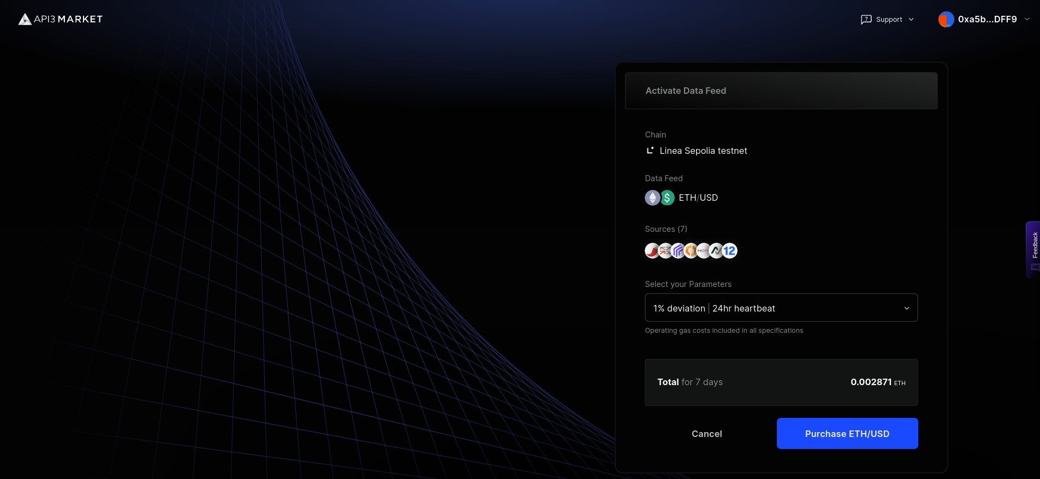Click the blue 12 source icon
Image resolution: width=1040 pixels, height=479 pixels.
(x=729, y=251)
